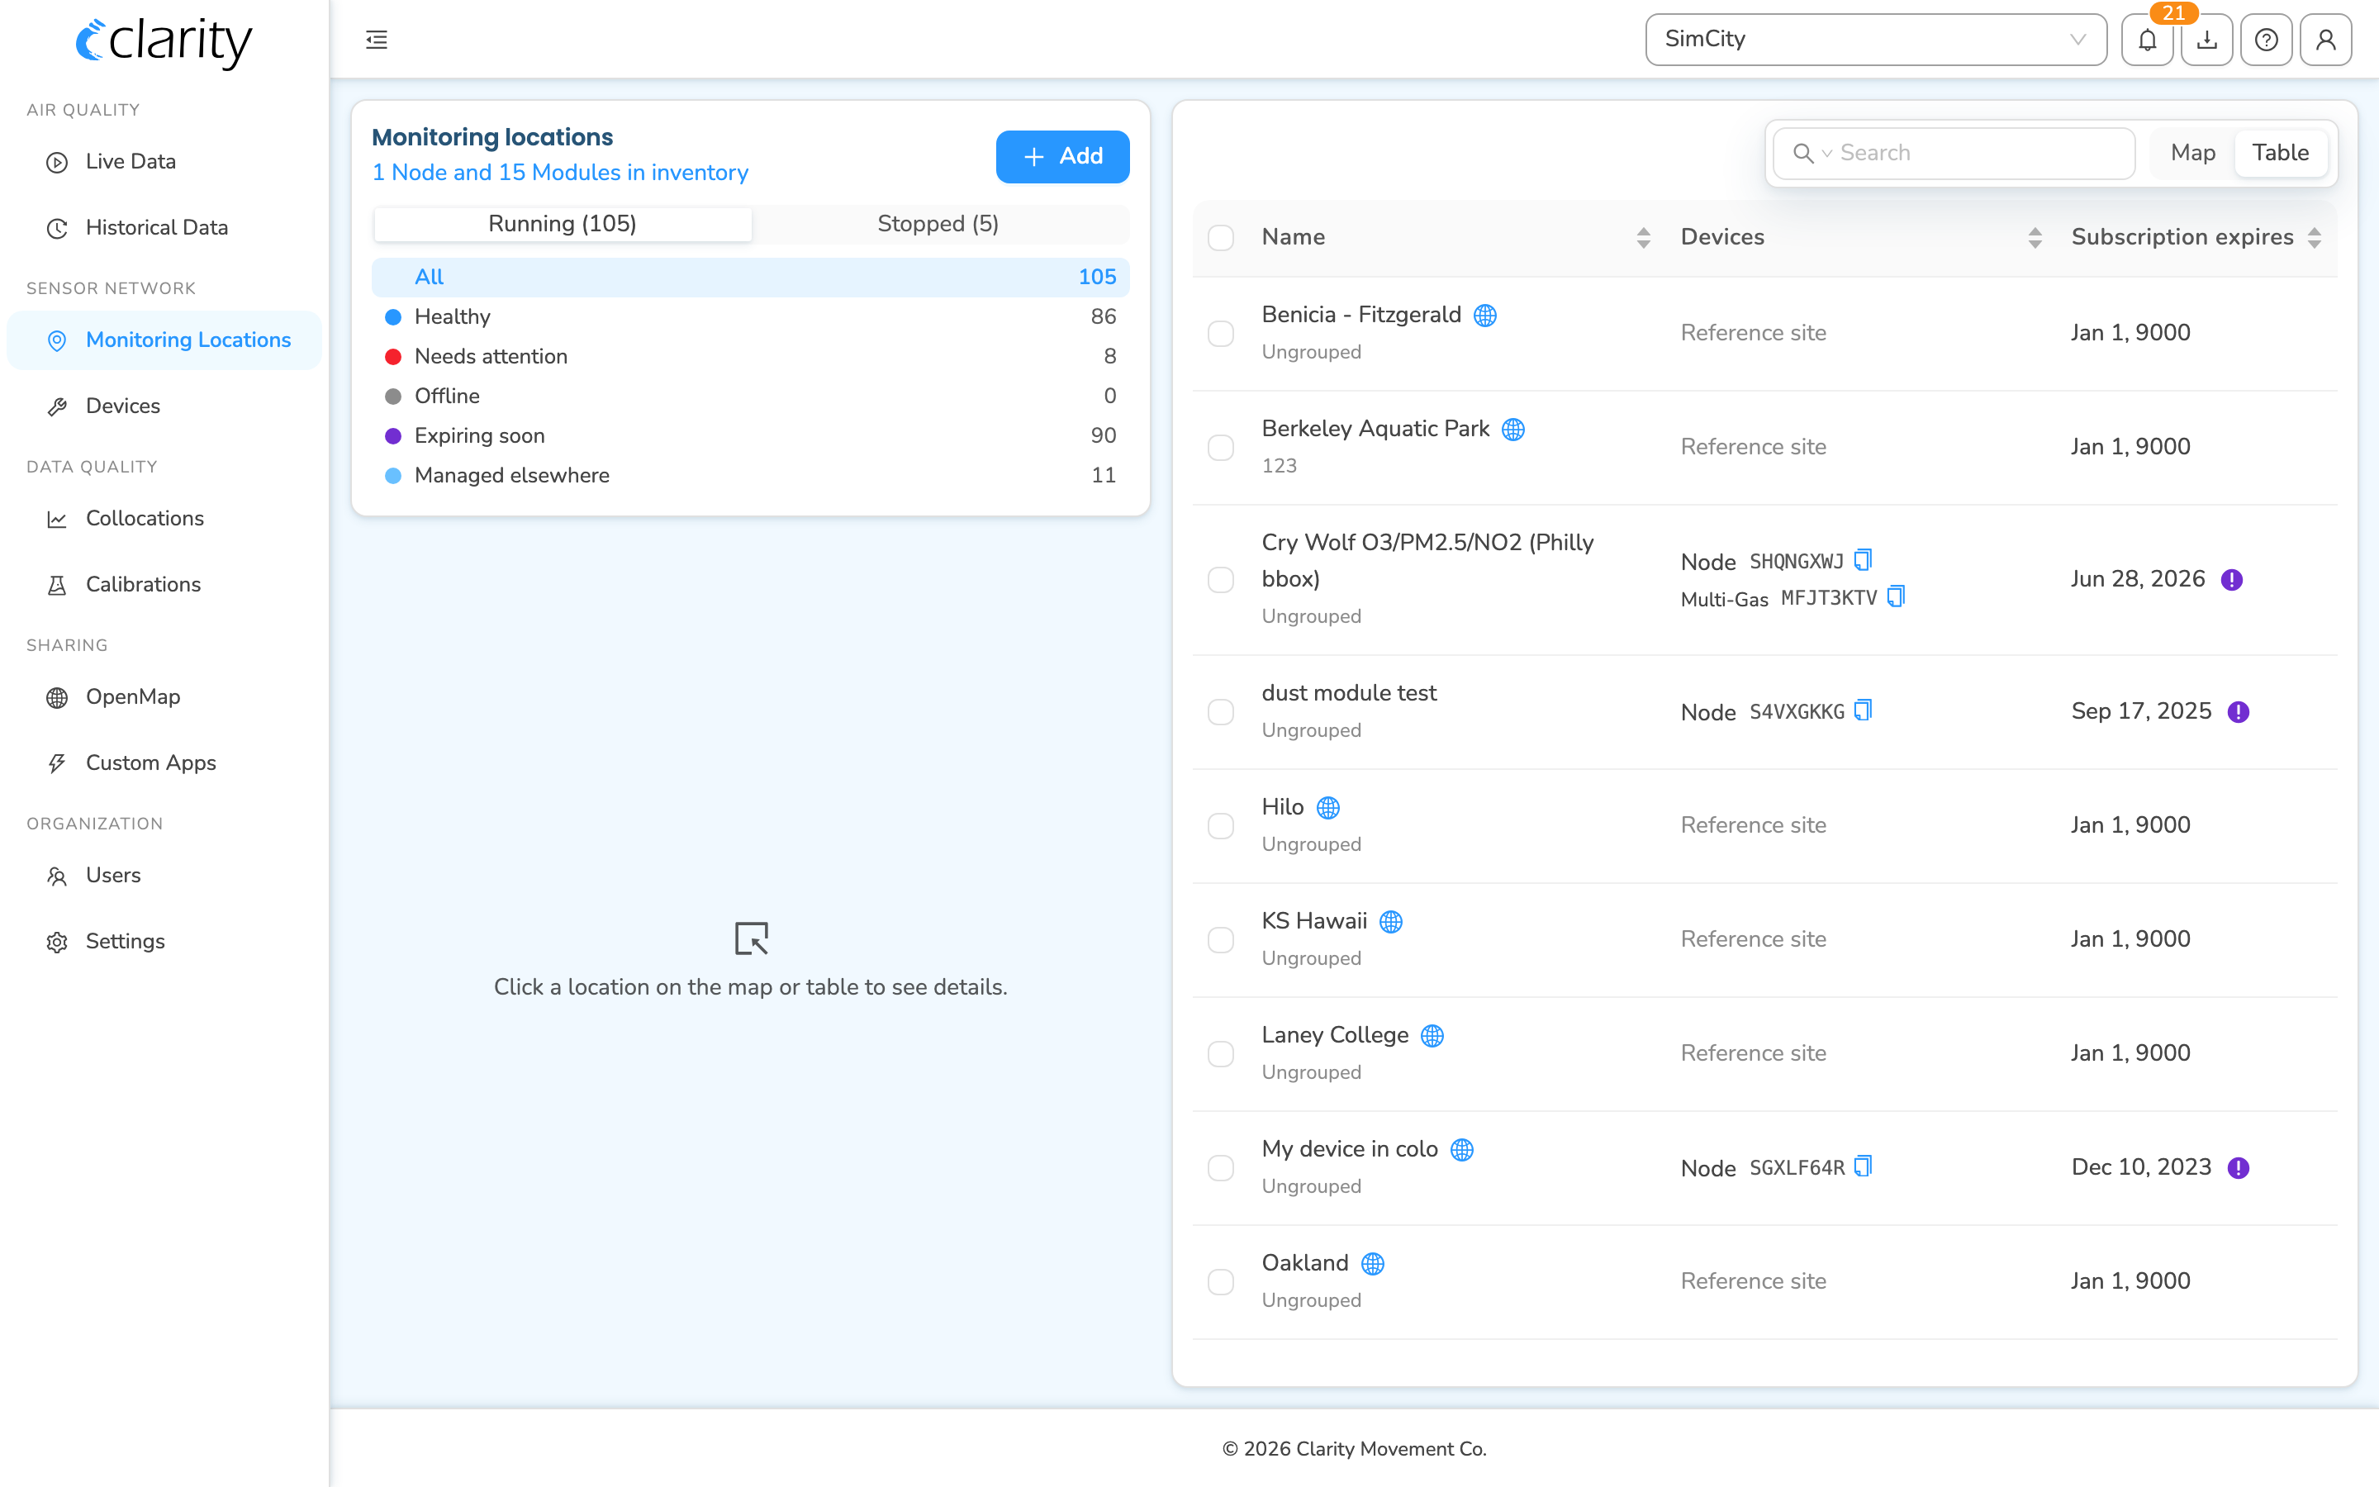Select the Cry Wolf O3/PM2.5/NO2 row checkbox
Image resolution: width=2379 pixels, height=1487 pixels.
coord(1221,580)
